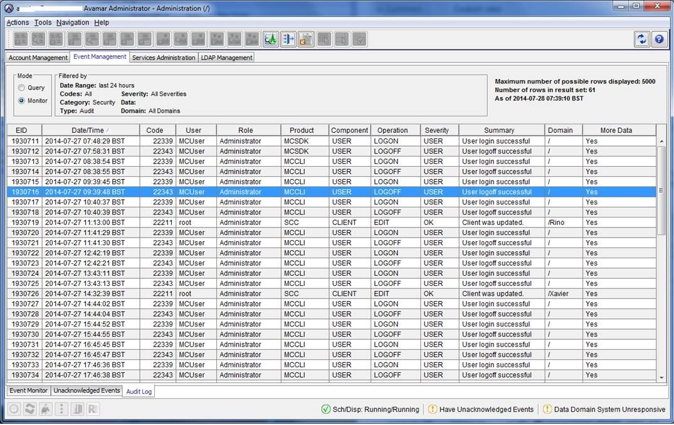
Task: Click Sch/Disp: Running/Running status text
Action: pyautogui.click(x=376, y=409)
